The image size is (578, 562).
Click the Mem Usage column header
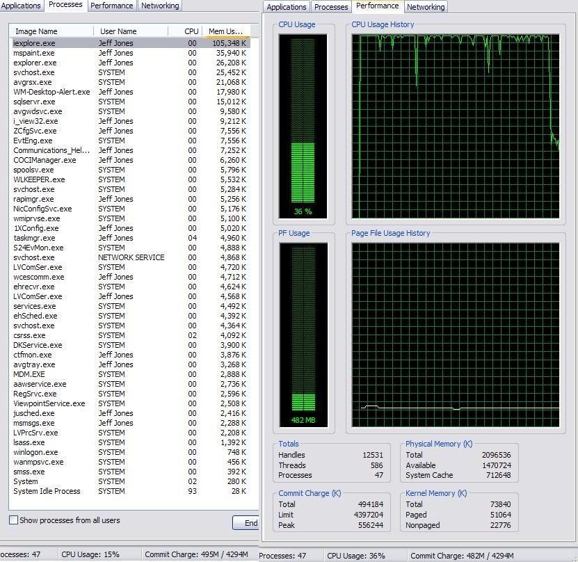[226, 31]
